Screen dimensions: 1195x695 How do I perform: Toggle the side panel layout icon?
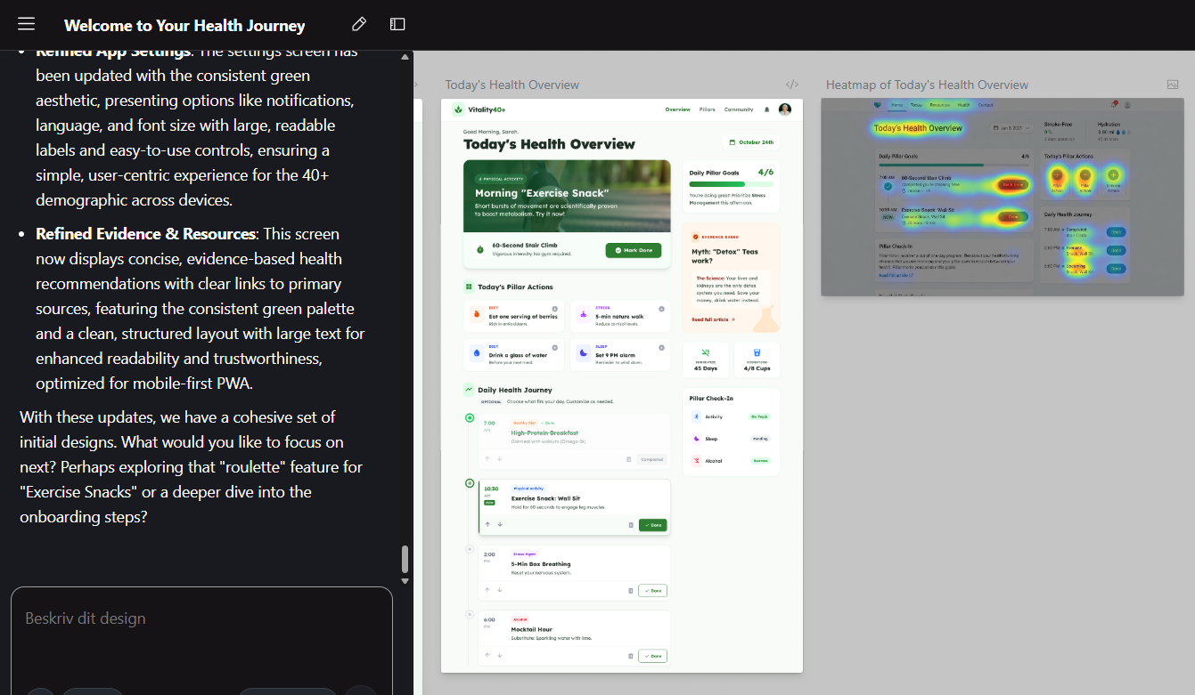pos(397,24)
